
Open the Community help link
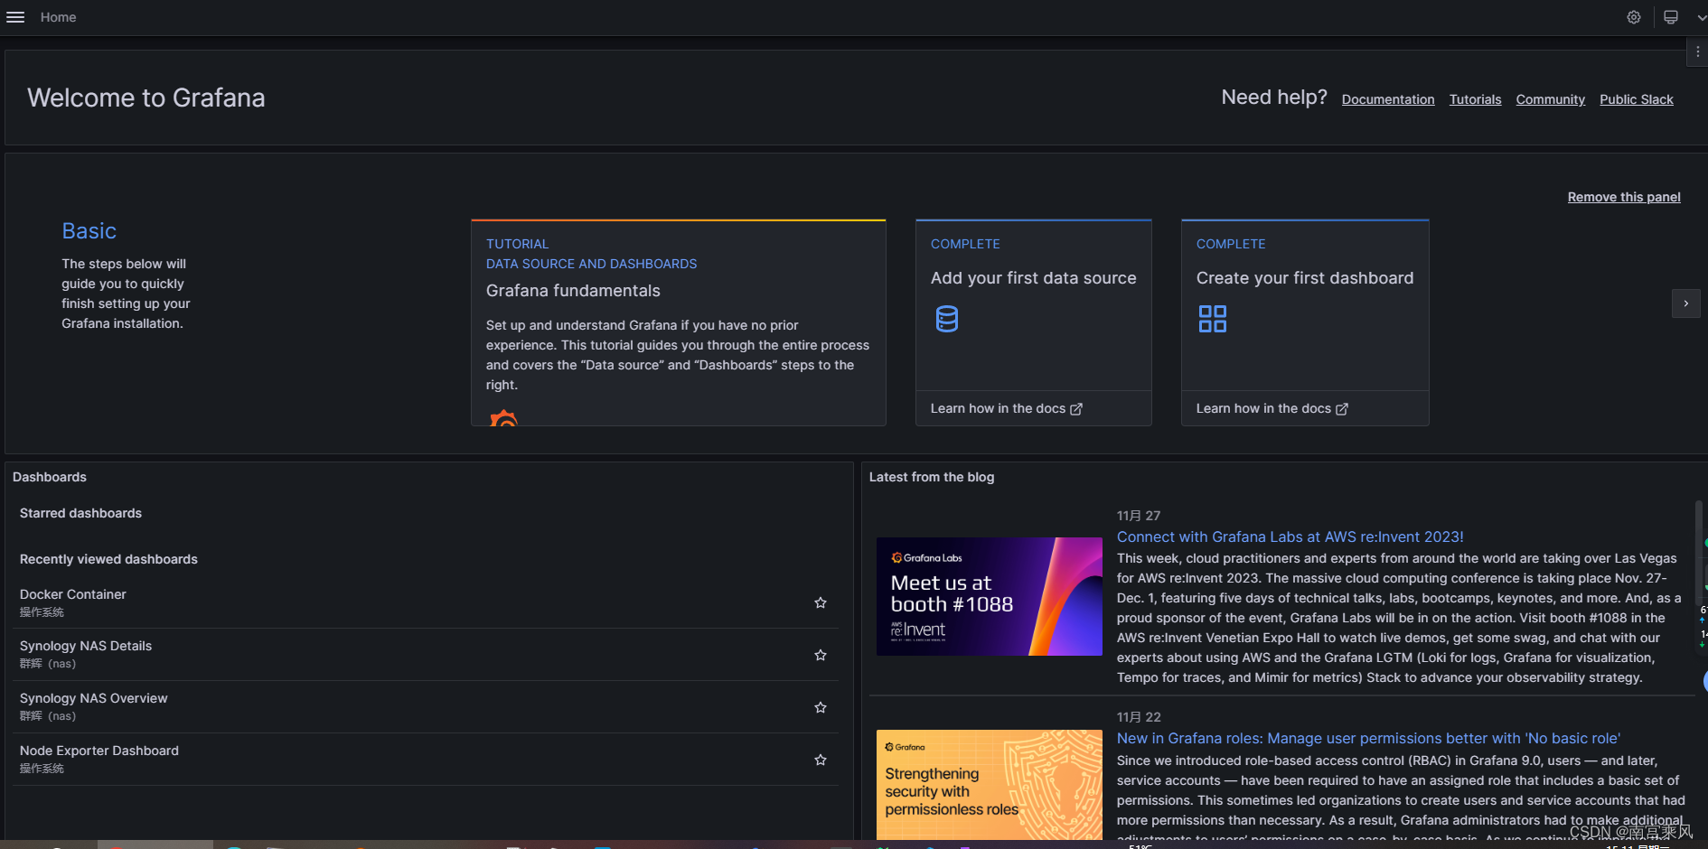1550,99
